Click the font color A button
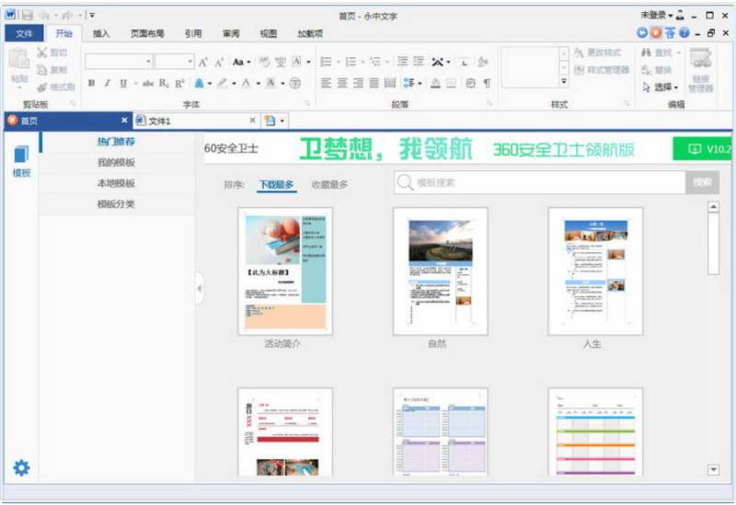 tap(247, 84)
